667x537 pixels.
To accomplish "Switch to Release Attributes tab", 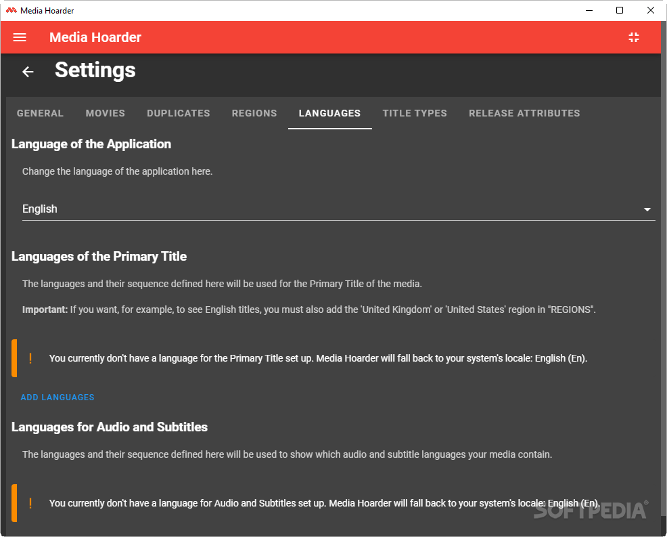I will (524, 113).
